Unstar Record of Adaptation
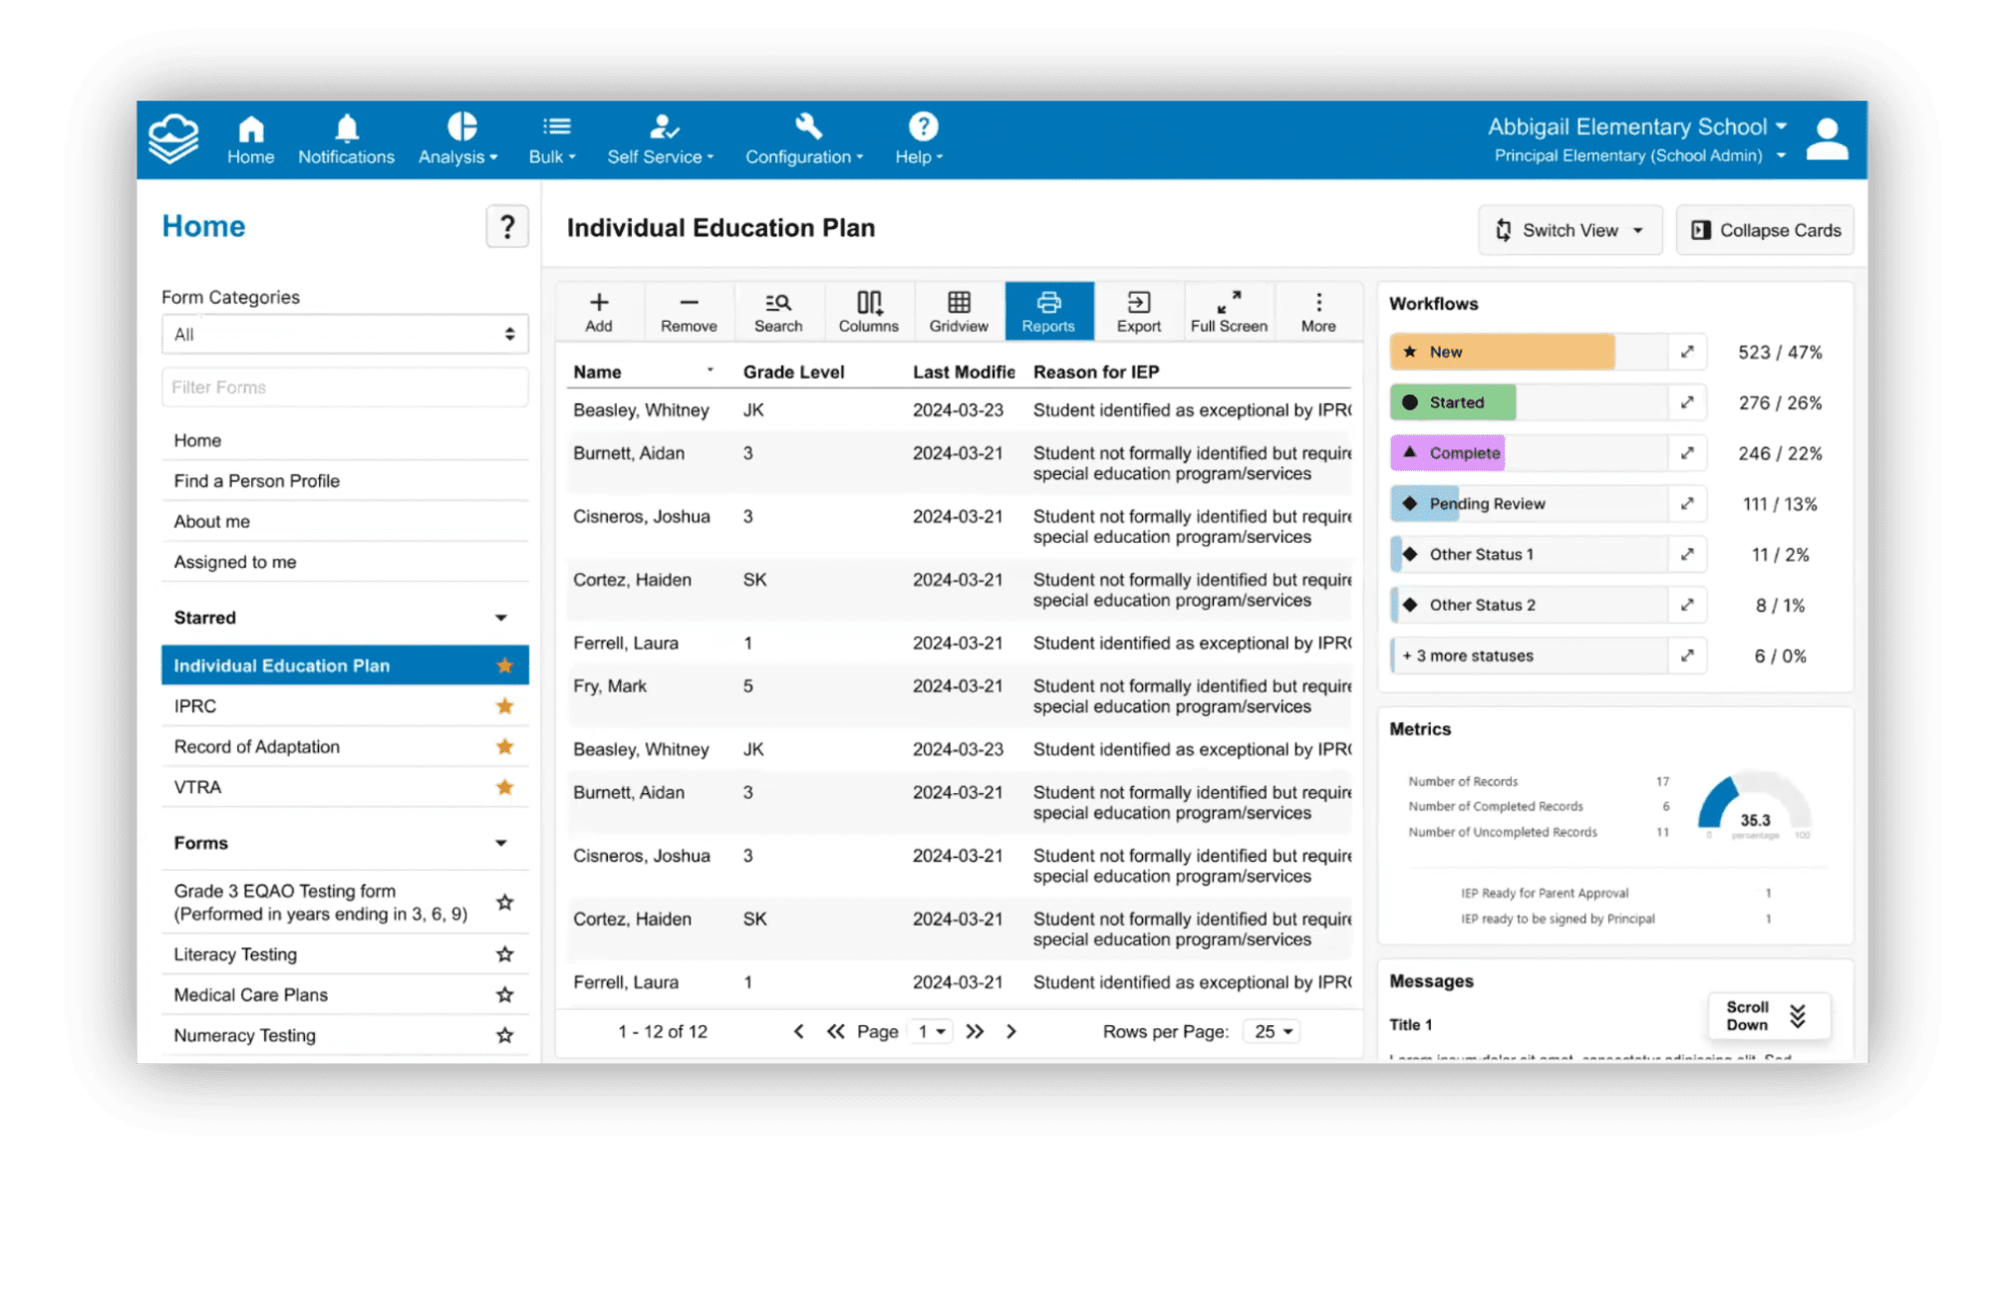This screenshot has height=1315, width=1993. 505,746
